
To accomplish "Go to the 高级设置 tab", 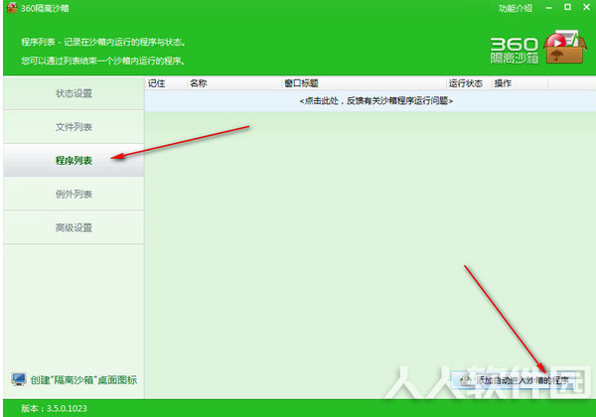I will 74,227.
